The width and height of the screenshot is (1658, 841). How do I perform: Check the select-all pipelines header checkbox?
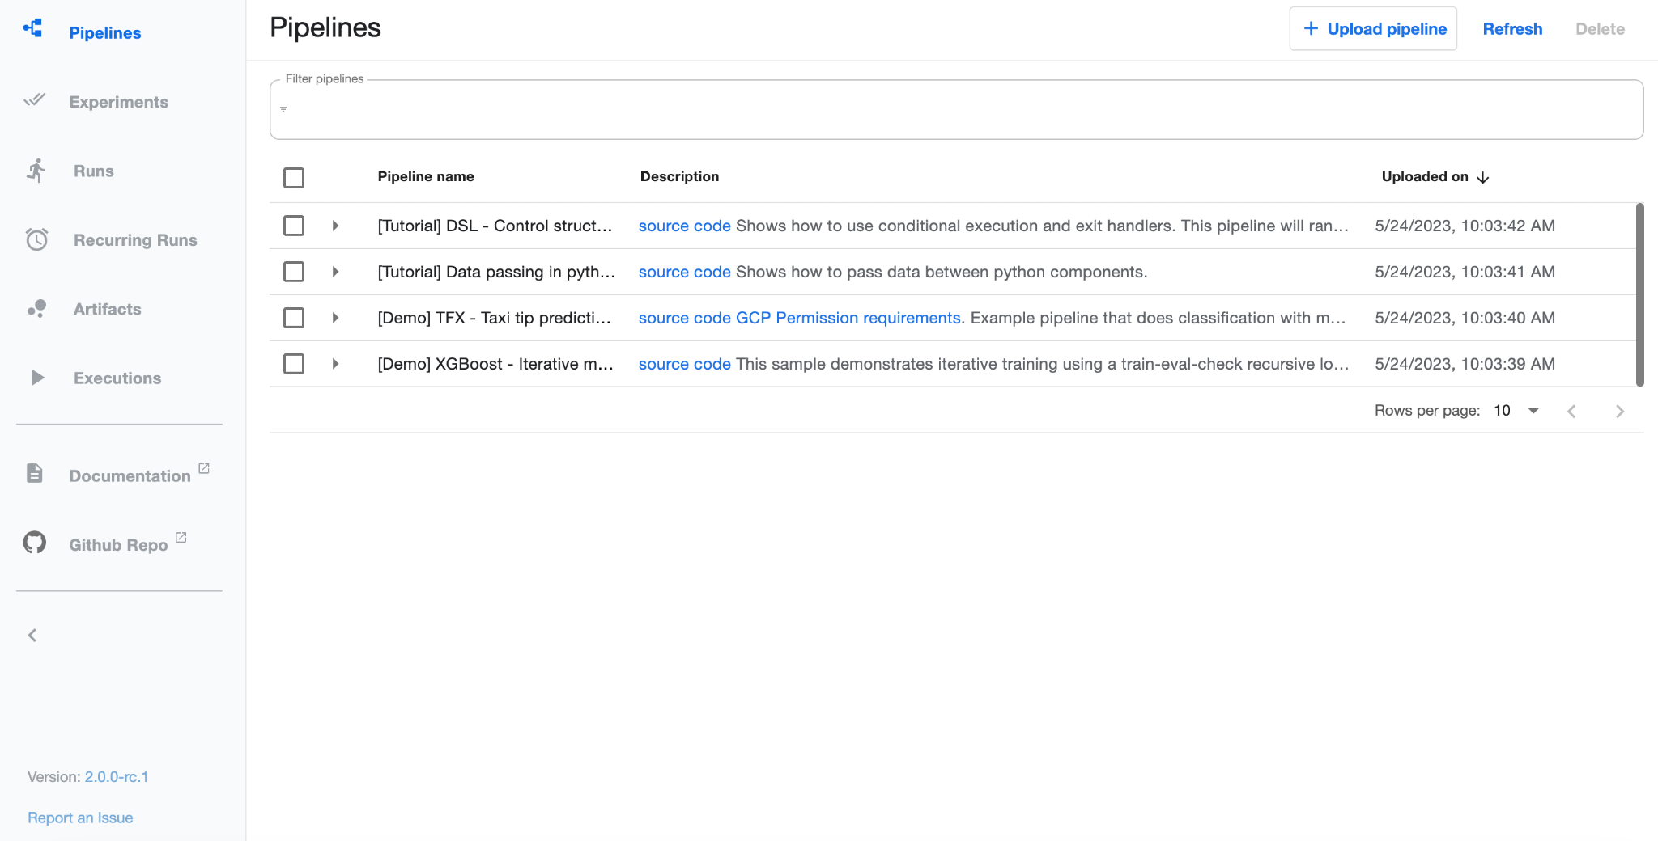(294, 177)
